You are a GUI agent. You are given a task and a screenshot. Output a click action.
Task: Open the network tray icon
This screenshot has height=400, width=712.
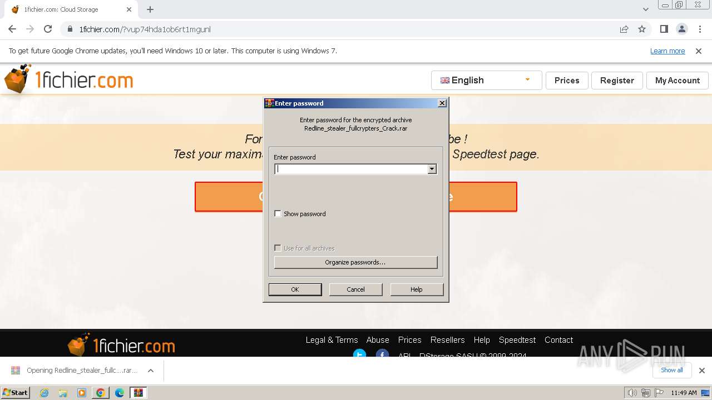click(x=646, y=393)
